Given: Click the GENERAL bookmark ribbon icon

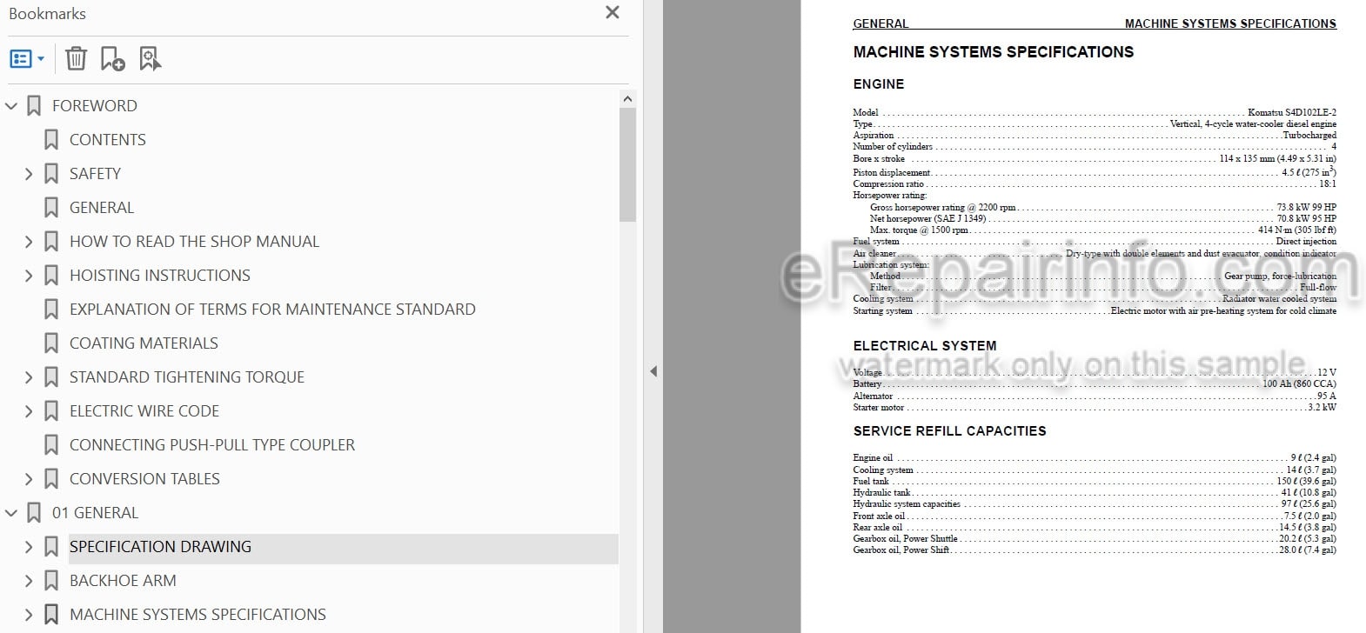Looking at the screenshot, I should (51, 208).
